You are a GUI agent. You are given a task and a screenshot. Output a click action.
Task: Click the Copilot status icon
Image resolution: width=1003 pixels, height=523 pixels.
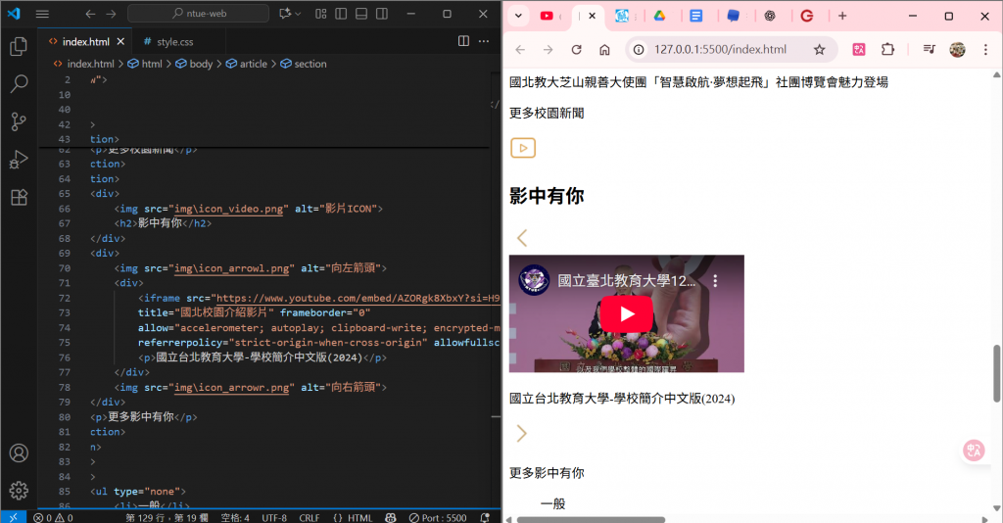coord(391,517)
